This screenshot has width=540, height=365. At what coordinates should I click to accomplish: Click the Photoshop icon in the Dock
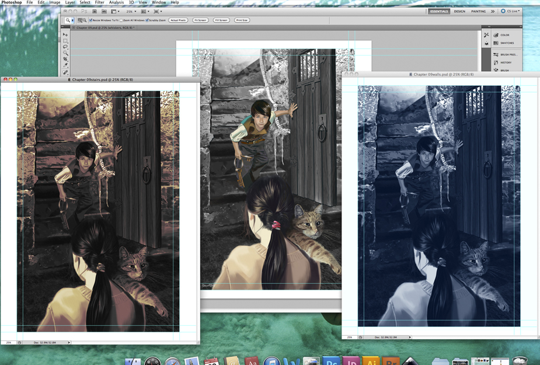coord(331,361)
